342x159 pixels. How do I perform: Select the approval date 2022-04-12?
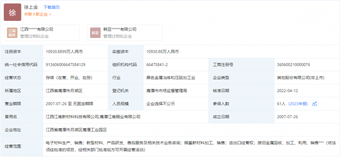point(287,91)
